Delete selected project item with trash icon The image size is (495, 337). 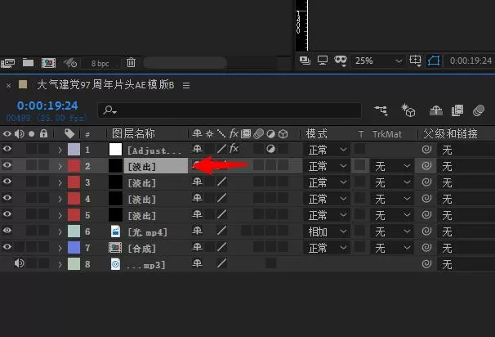point(131,63)
